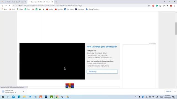This screenshot has width=177, height=99.
Task: Close the Download WinRAR tab
Action: click(52, 2)
